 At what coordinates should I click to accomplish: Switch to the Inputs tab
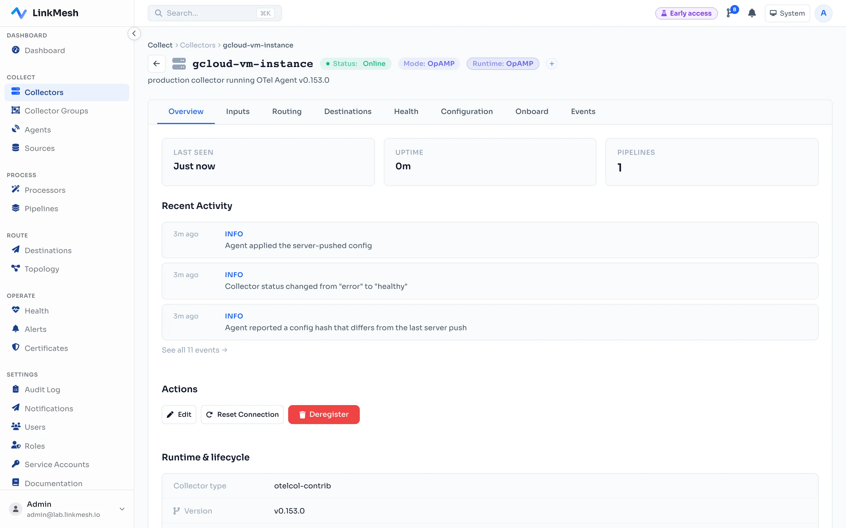click(x=238, y=111)
